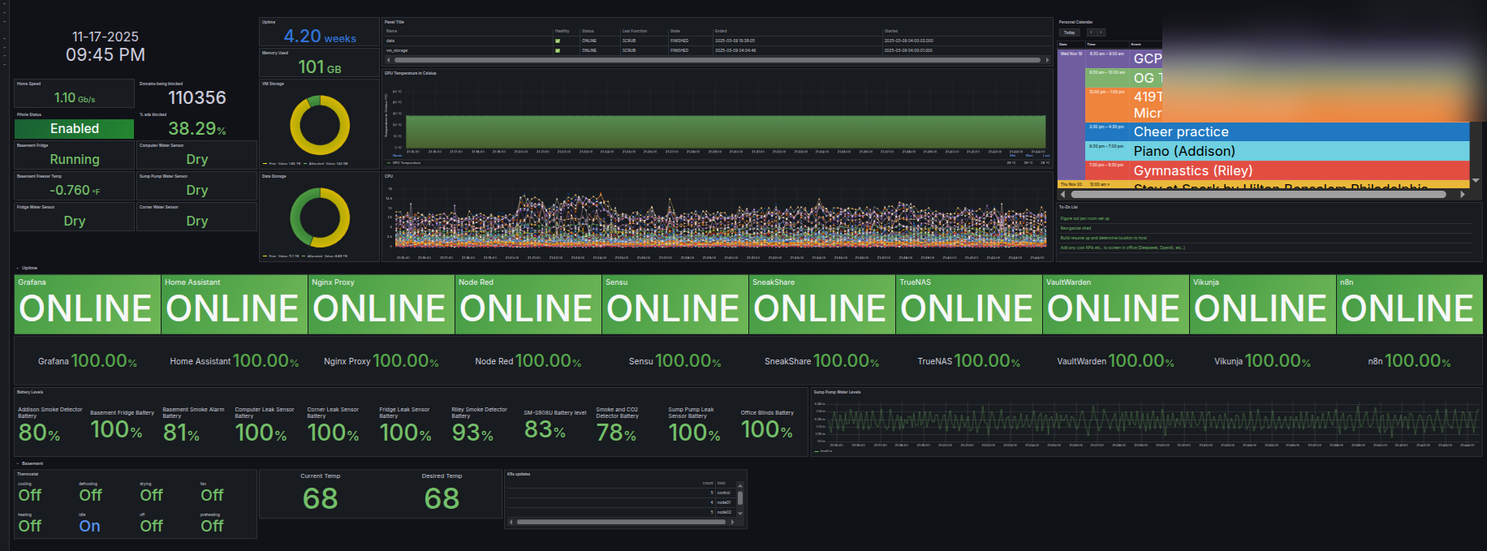
Task: Sort K8s updates by count column
Action: [708, 483]
